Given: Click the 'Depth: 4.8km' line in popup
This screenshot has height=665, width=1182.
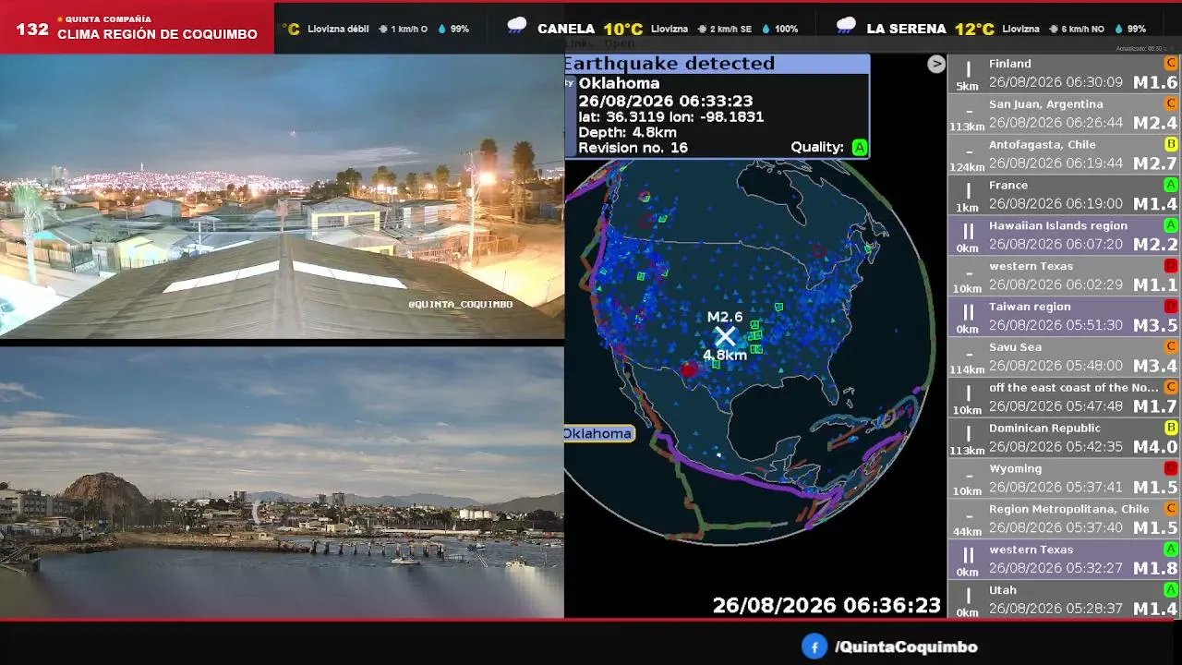Looking at the screenshot, I should 627,133.
